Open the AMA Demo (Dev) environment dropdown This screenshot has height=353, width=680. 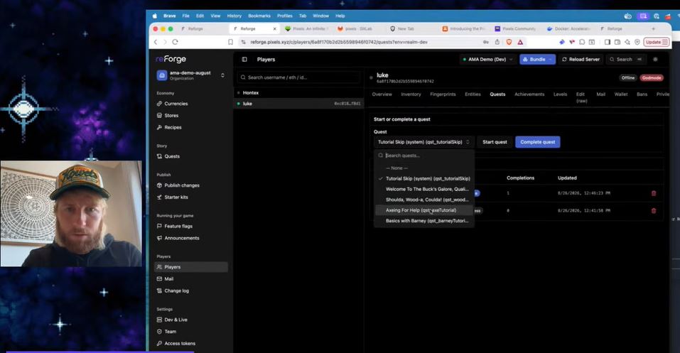488,60
